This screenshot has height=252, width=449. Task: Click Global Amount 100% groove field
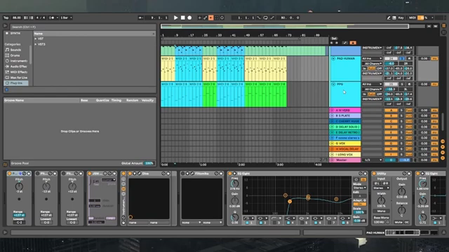(x=149, y=163)
